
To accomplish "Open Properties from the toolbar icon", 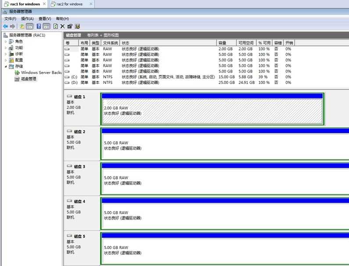I will pyautogui.click(x=70, y=26).
